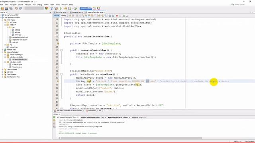This screenshot has width=255, height=143.
Task: Click the lightbulb hint on line 34
Action: [58, 81]
